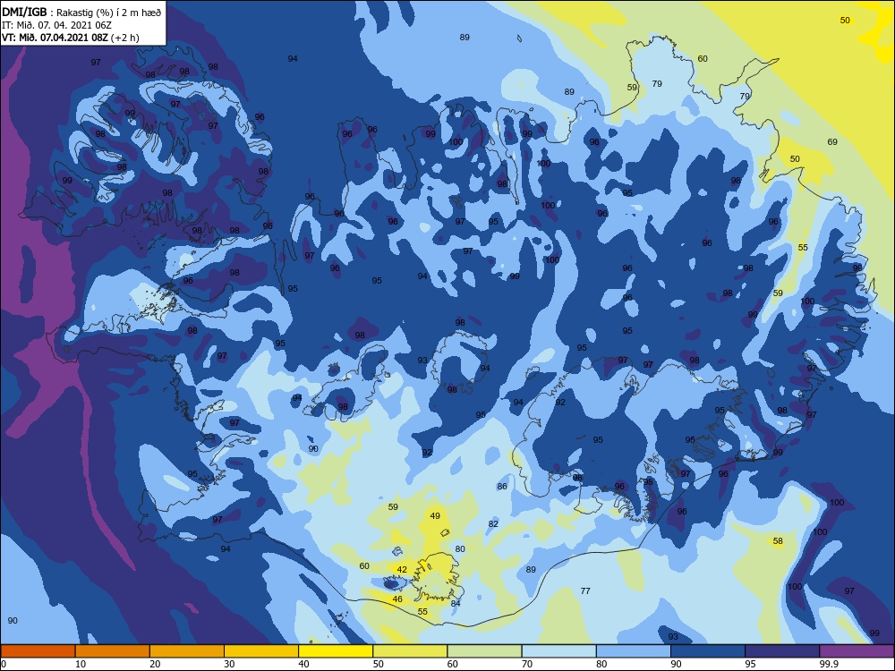The width and height of the screenshot is (895, 671).
Task: Click the humidity value "69" on the map
Action: pos(832,141)
